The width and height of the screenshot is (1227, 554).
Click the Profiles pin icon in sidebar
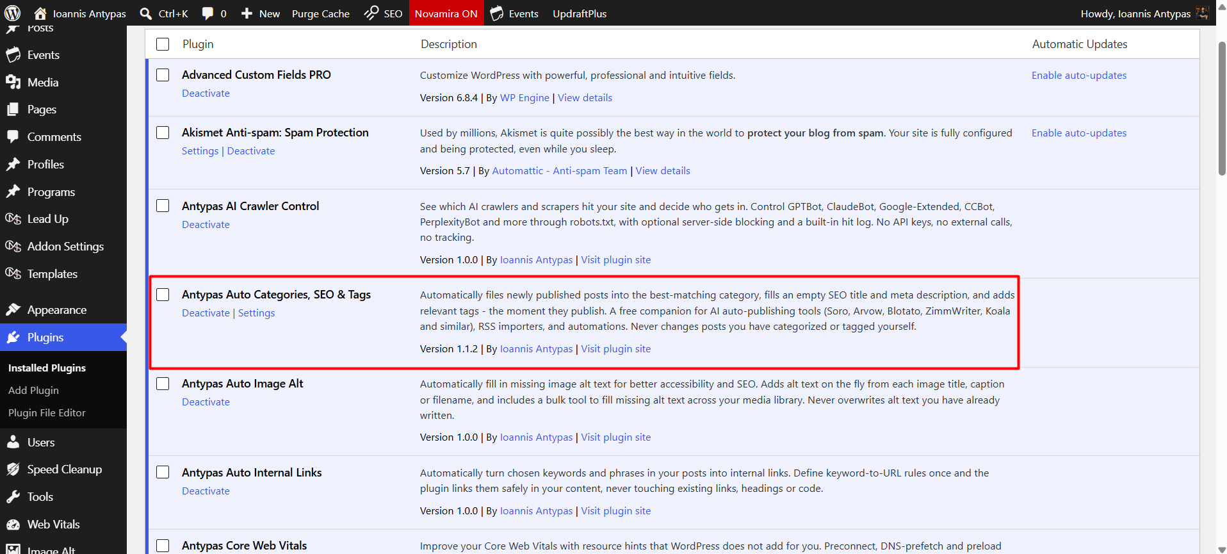click(13, 165)
